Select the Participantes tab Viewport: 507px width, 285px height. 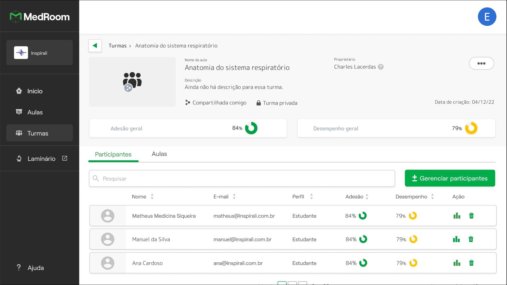click(113, 155)
